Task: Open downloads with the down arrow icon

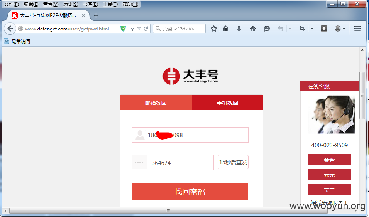Action: pos(239,29)
